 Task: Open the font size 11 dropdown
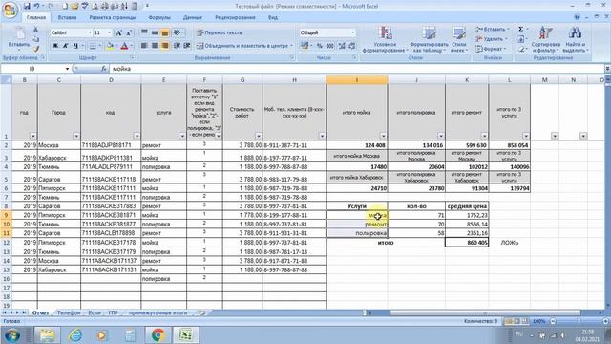[x=110, y=32]
